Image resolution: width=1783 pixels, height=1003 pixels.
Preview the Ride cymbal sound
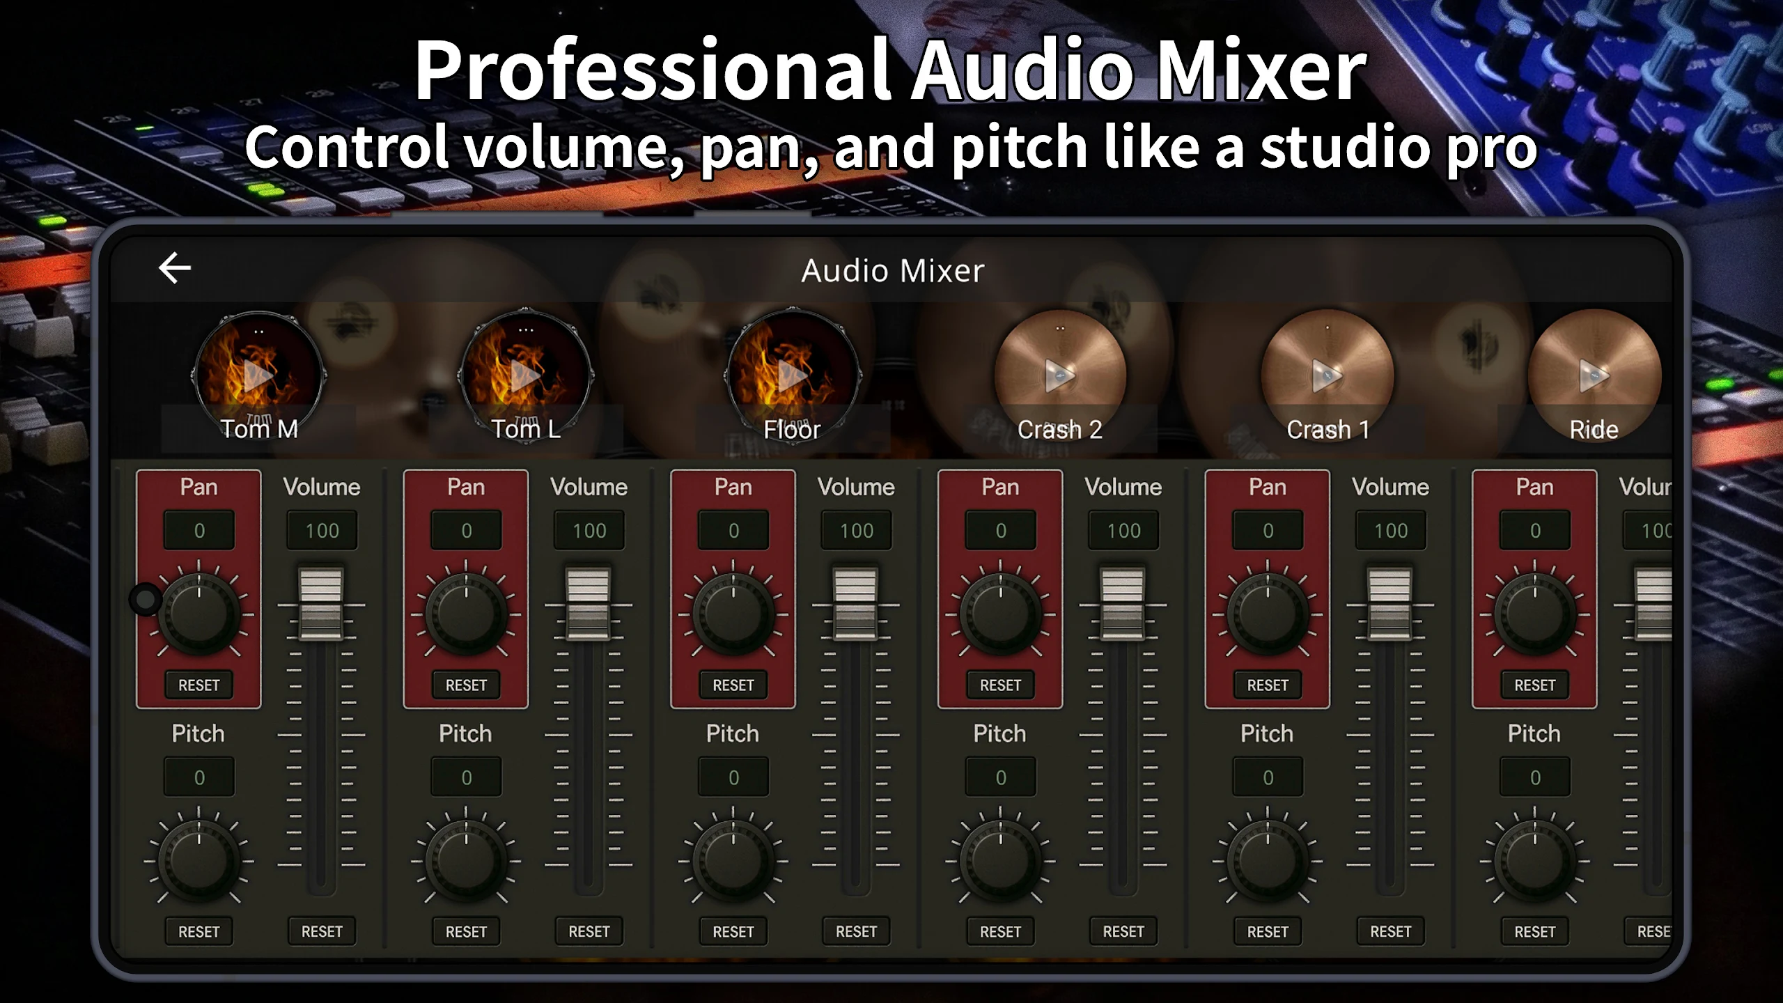pyautogui.click(x=1594, y=376)
